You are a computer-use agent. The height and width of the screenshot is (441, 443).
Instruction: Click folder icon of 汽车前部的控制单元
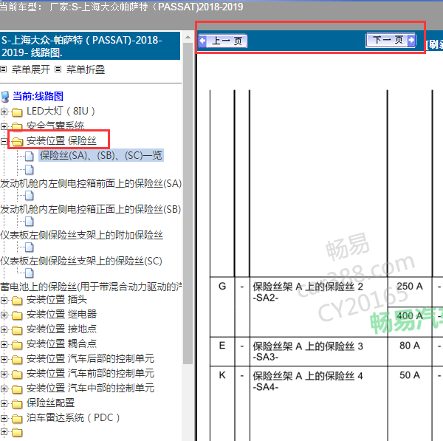click(x=17, y=375)
